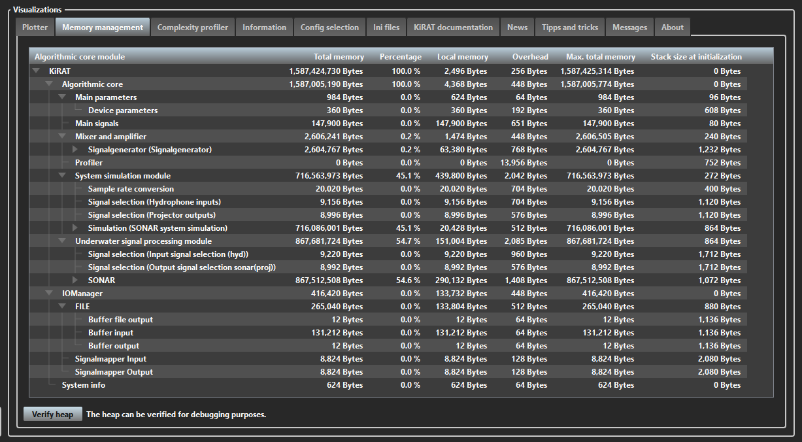Switch to the Plotter tab
Viewport: 802px width, 442px height.
(35, 27)
